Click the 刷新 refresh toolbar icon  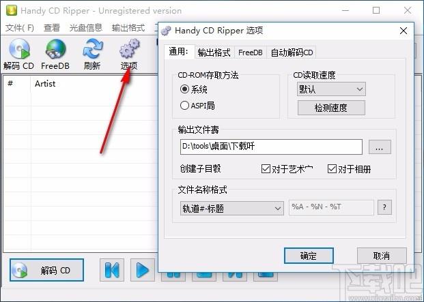pyautogui.click(x=92, y=54)
